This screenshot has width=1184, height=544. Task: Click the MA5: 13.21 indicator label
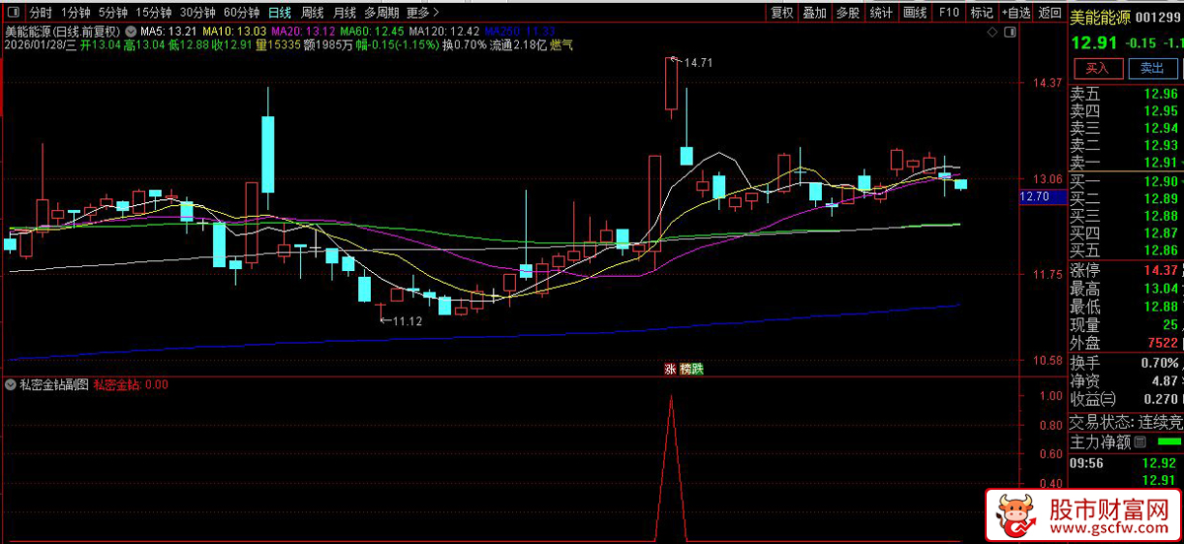point(169,32)
